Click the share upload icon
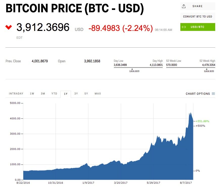 click(184, 6)
